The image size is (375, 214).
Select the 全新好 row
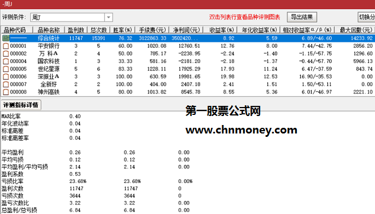[x=188, y=84]
